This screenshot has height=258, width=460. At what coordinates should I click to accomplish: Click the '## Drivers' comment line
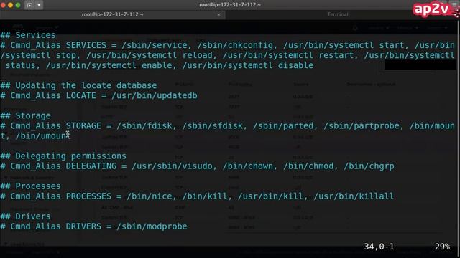click(26, 216)
